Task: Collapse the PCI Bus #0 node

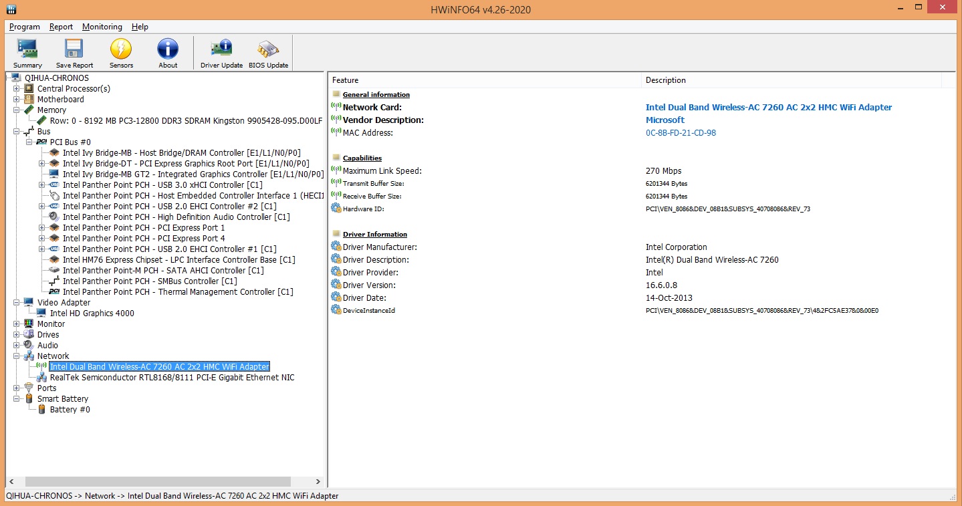Action: [x=29, y=142]
